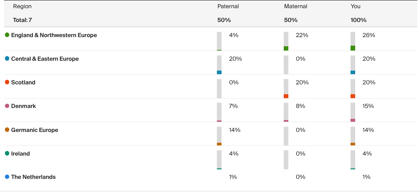
Task: Click the brown Germanic Europe dot
Action: point(7,130)
